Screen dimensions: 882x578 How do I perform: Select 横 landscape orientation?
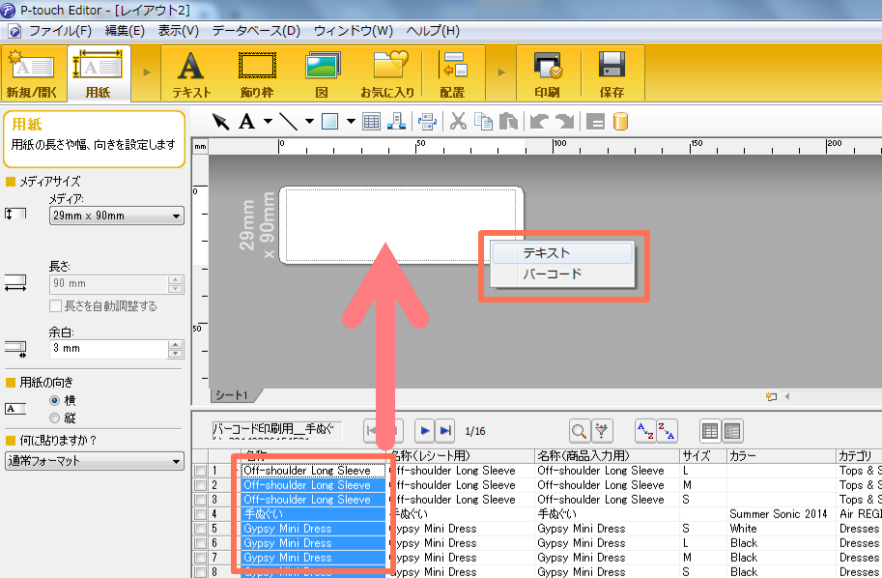pyautogui.click(x=54, y=401)
